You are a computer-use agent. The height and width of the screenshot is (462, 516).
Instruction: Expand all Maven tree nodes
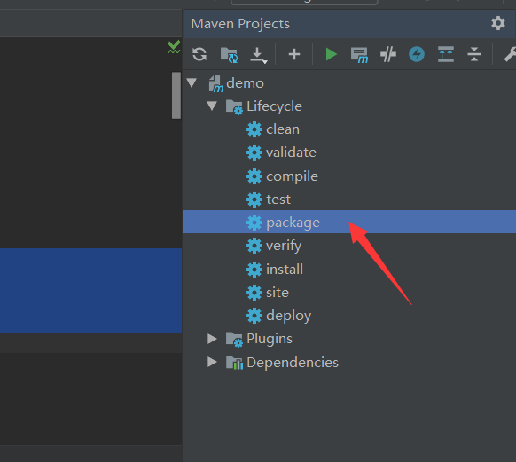tap(446, 54)
